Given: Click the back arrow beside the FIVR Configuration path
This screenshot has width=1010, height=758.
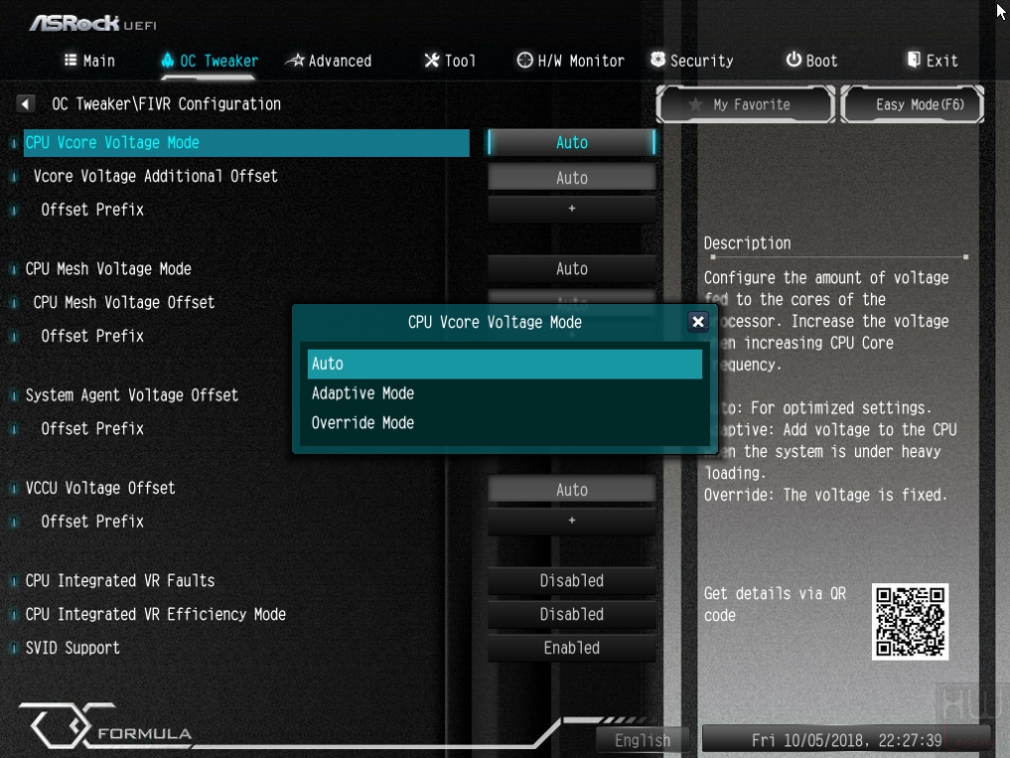Looking at the screenshot, I should (x=25, y=103).
